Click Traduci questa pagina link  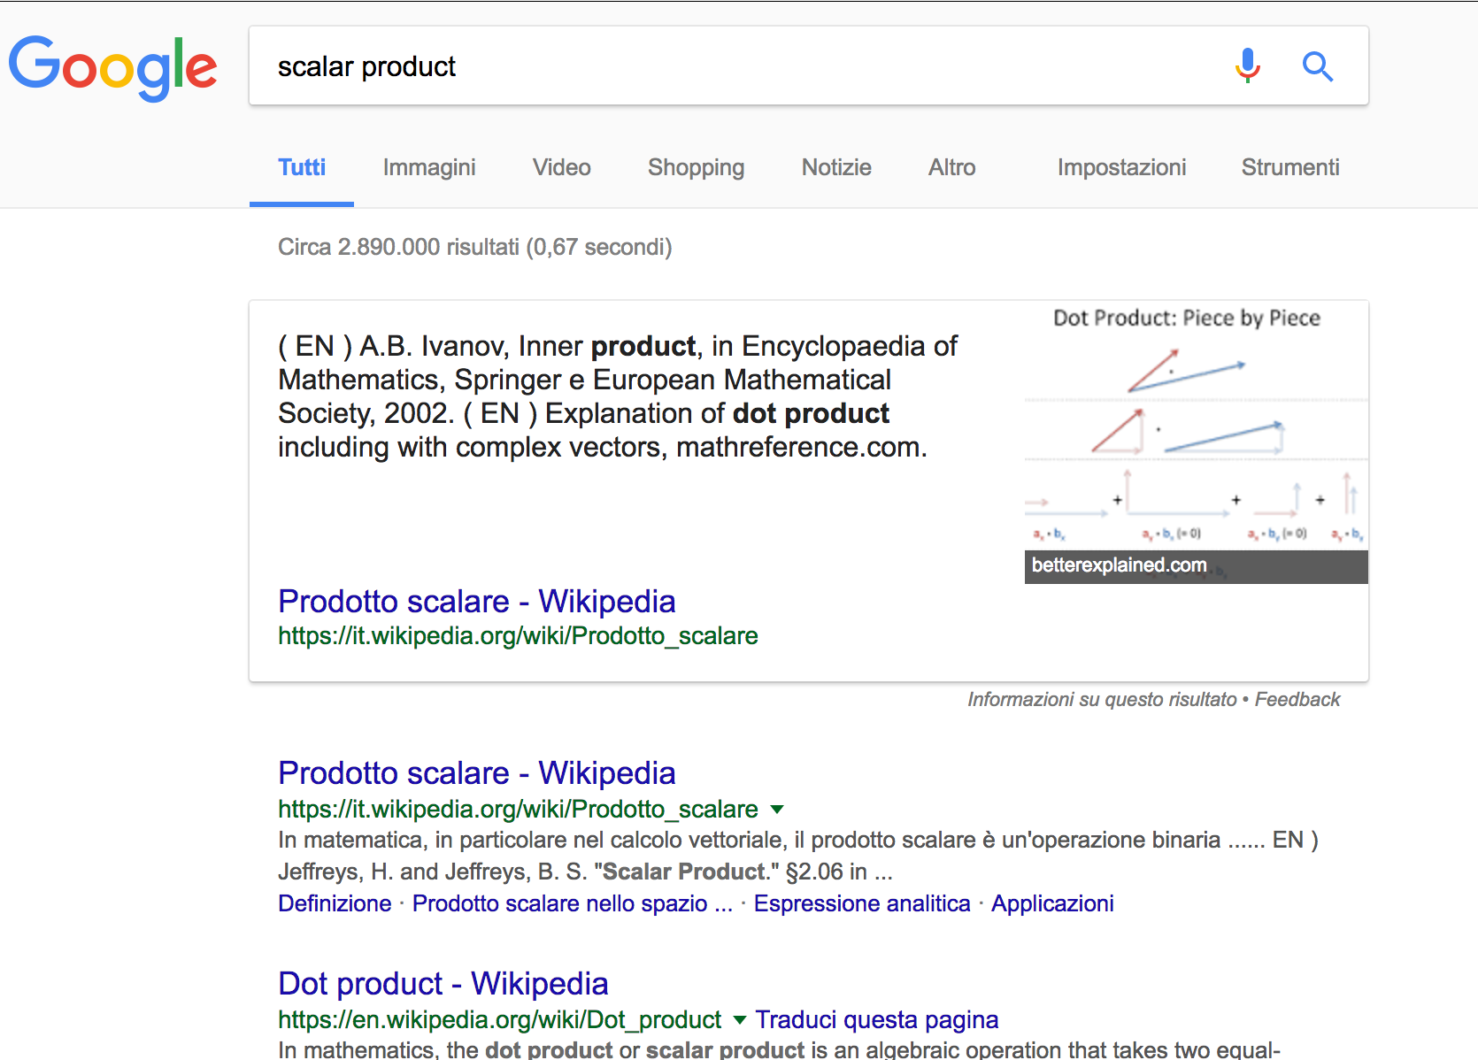tap(876, 1020)
